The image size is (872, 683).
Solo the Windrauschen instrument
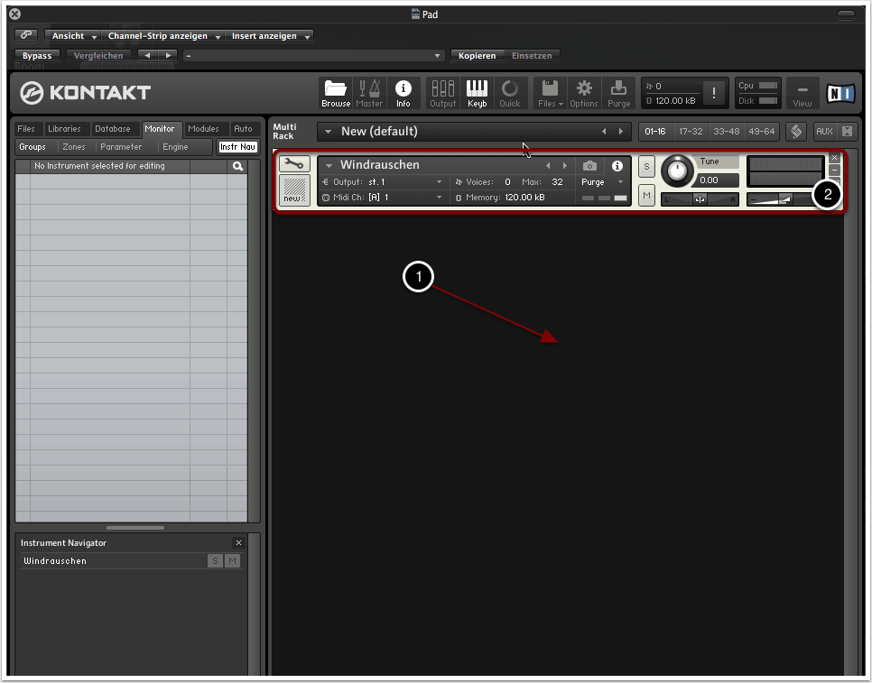(646, 167)
